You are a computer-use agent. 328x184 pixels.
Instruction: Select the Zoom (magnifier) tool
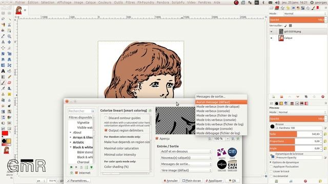[9, 36]
